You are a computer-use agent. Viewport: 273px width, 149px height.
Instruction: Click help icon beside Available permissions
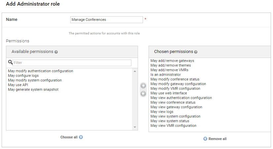tap(56, 52)
